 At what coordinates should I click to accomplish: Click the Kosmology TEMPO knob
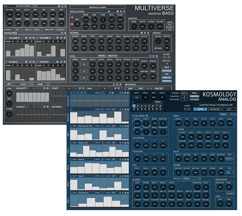tap(145, 98)
